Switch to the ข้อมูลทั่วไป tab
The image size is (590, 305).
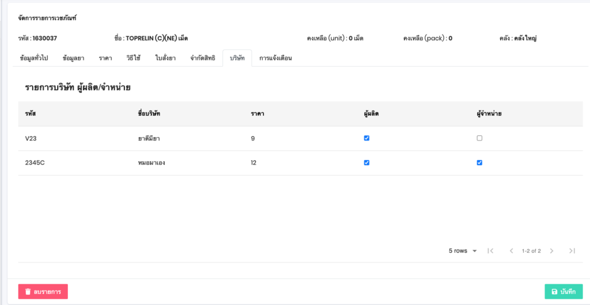tap(33, 58)
